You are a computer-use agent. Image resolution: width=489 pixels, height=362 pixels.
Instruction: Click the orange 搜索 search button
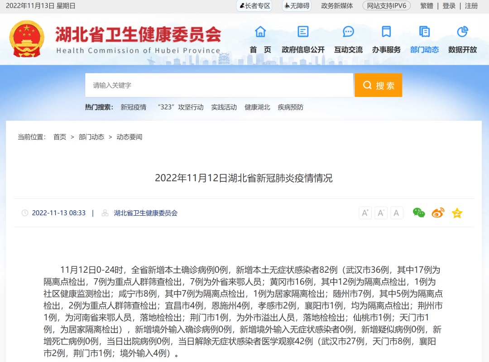click(x=378, y=85)
